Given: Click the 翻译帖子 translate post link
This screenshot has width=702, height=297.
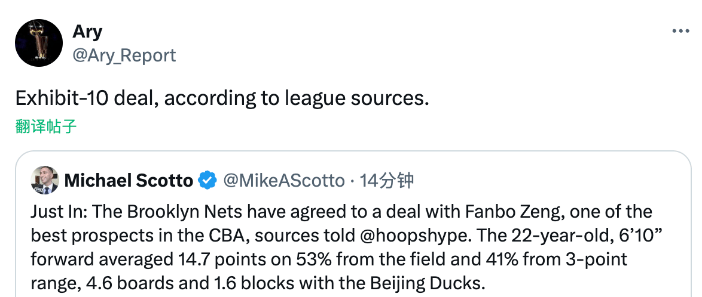Looking at the screenshot, I should tap(46, 126).
